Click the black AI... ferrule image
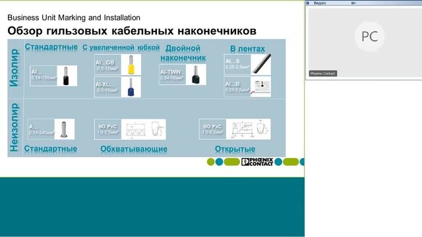This screenshot has height=237, width=422. (67, 76)
